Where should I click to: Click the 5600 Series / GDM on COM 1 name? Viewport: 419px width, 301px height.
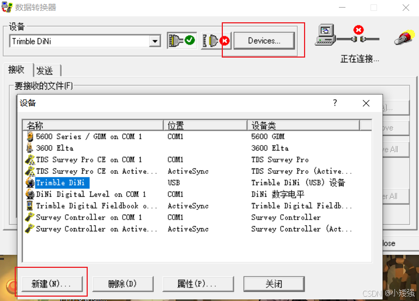[x=89, y=137]
